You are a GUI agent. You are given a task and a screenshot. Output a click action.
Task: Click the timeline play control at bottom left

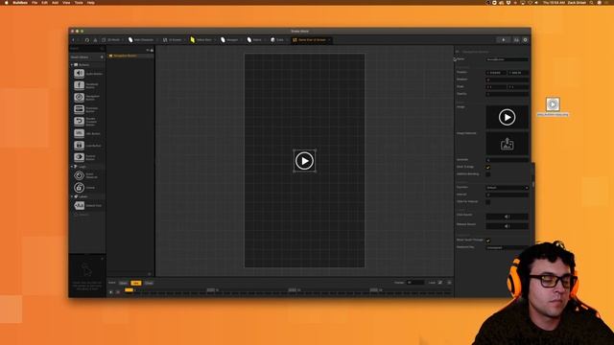click(x=111, y=291)
